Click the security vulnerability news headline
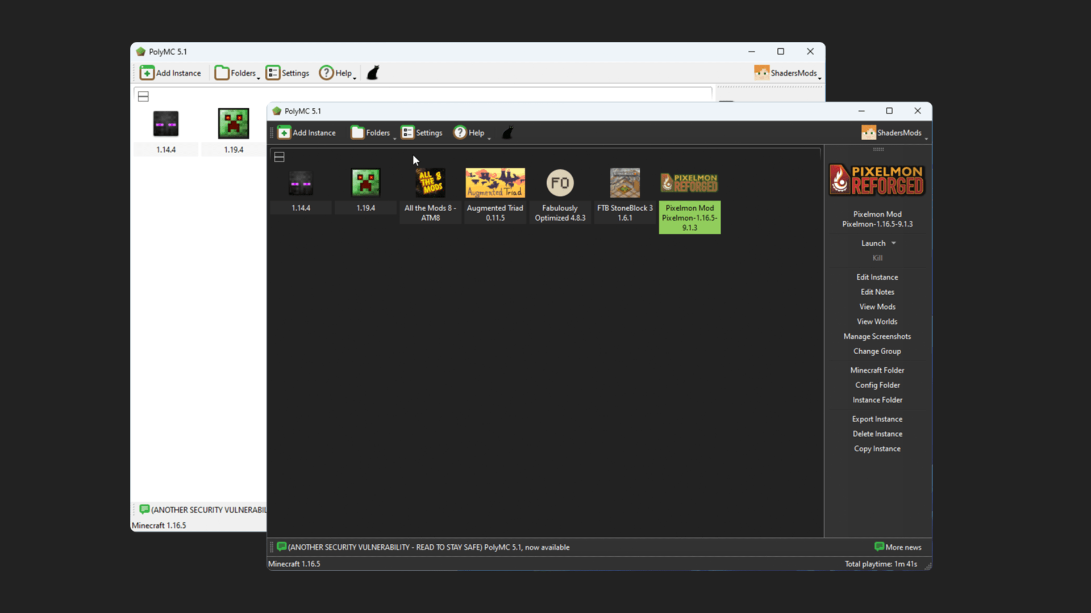 (x=428, y=547)
